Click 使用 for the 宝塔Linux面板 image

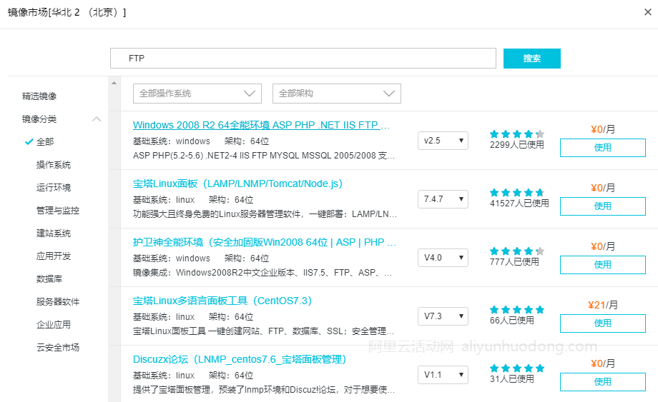click(603, 206)
